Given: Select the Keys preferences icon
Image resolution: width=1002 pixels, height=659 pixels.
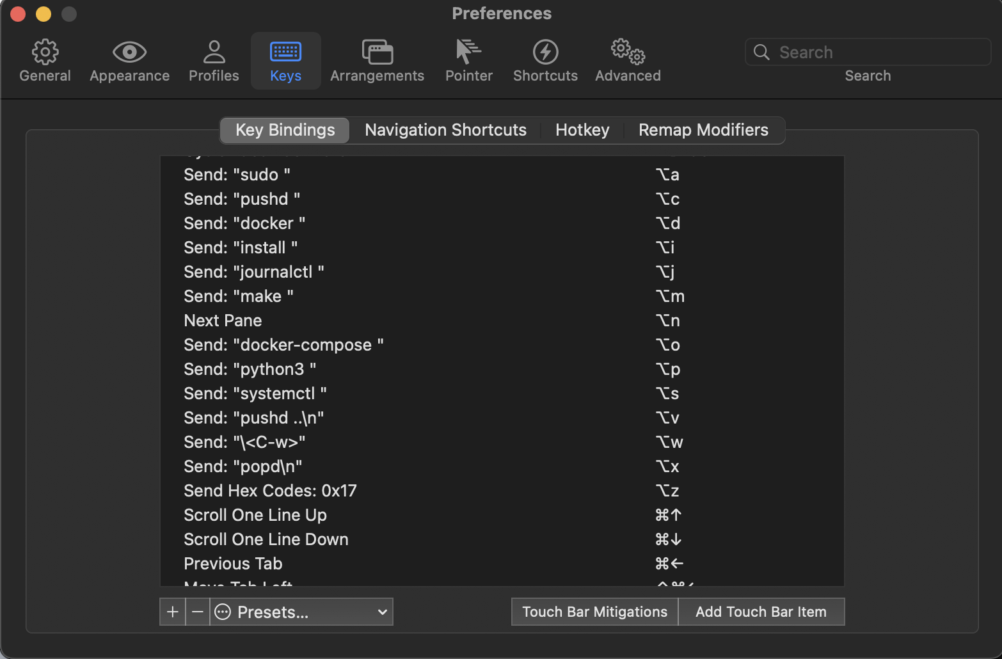Looking at the screenshot, I should click(285, 60).
